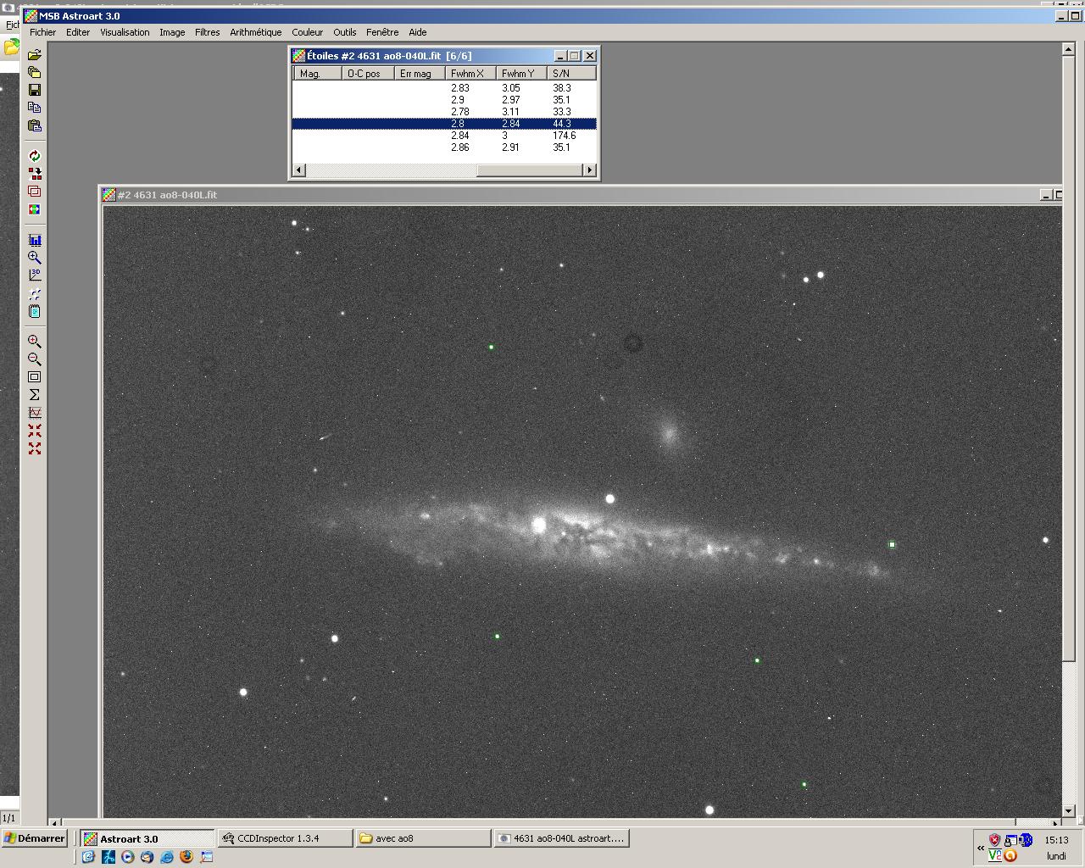Paste using the clipboard icon
The height and width of the screenshot is (868, 1085).
(35, 125)
